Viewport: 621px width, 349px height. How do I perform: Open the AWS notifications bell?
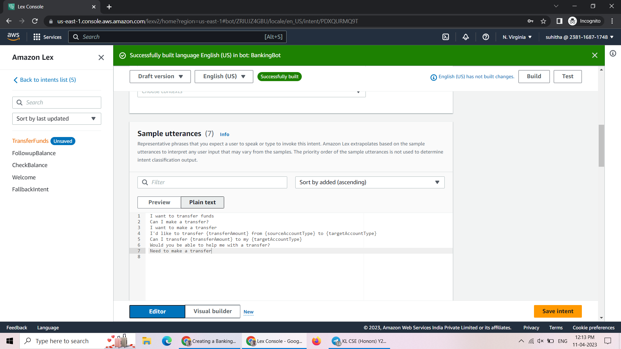click(x=465, y=37)
